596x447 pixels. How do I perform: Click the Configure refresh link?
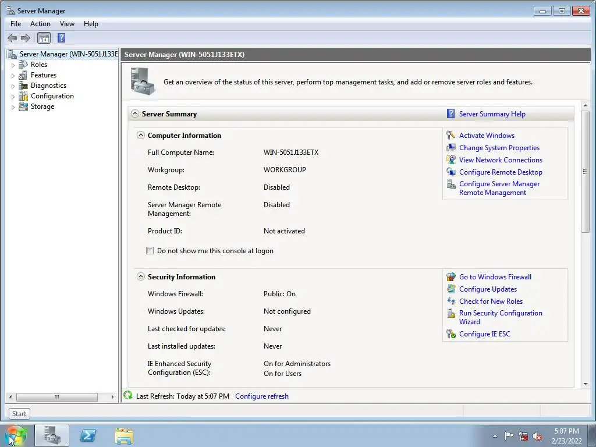[x=262, y=396]
